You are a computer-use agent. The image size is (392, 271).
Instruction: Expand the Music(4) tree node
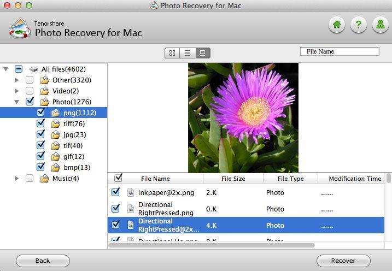(x=17, y=179)
